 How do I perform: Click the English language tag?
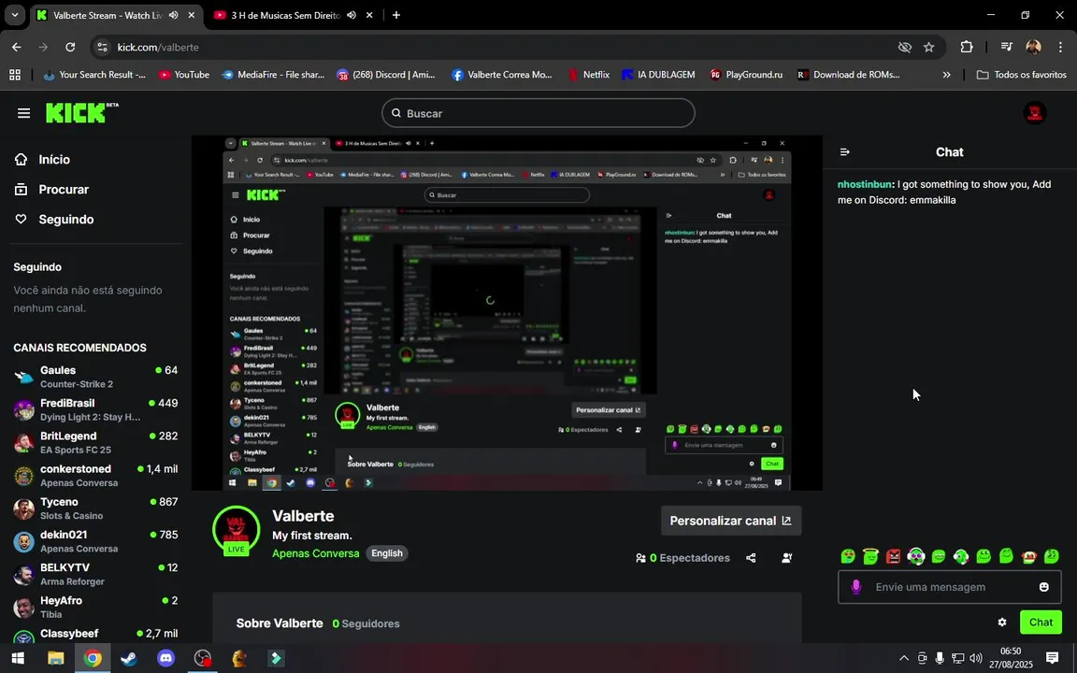pyautogui.click(x=387, y=553)
